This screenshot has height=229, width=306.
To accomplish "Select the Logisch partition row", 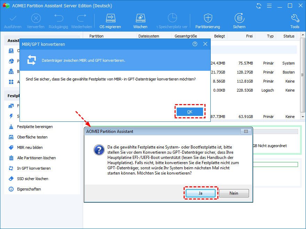I will pyautogui.click(x=254, y=90).
